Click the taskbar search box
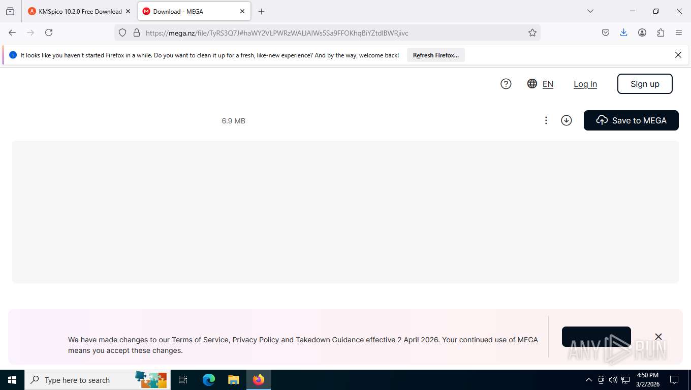 coord(98,380)
